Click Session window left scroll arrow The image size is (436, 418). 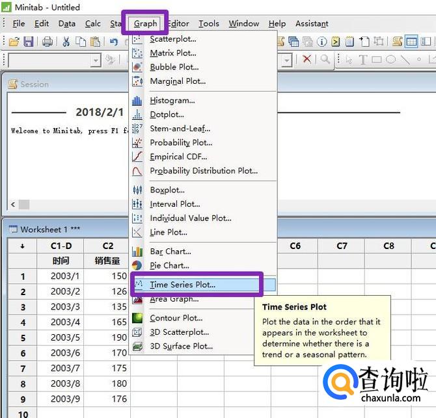[13, 205]
